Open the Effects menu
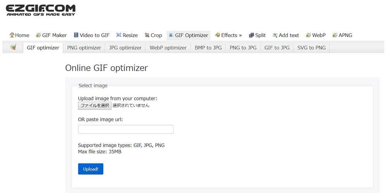 tap(229, 35)
